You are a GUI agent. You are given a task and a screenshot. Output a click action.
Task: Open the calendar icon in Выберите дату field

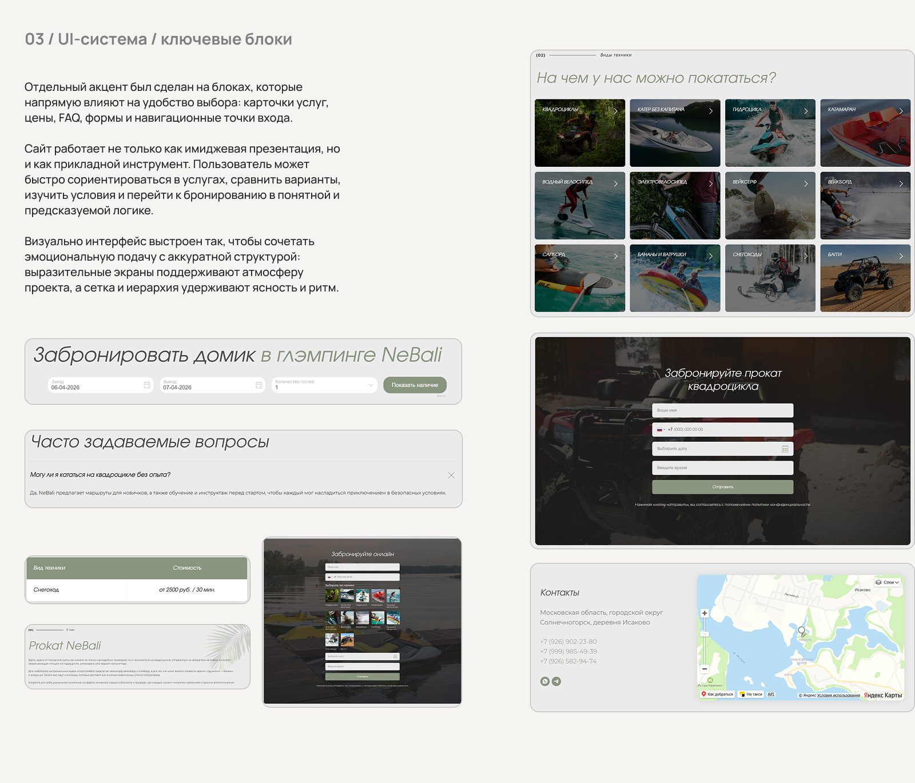point(785,449)
